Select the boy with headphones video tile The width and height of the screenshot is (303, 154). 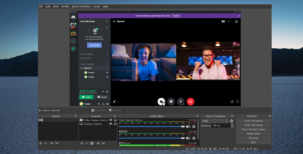click(143, 62)
